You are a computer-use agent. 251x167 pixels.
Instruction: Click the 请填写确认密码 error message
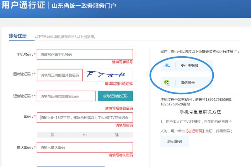[x=121, y=155]
